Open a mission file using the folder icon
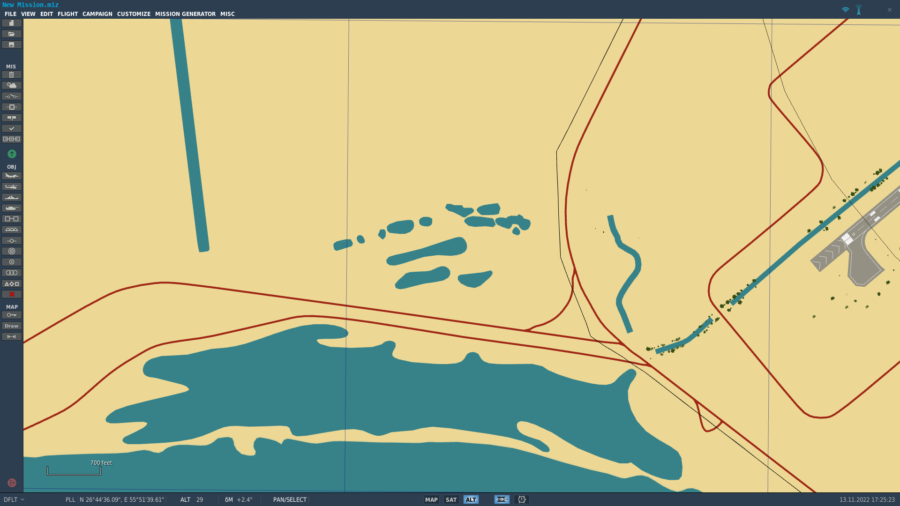 tap(12, 34)
